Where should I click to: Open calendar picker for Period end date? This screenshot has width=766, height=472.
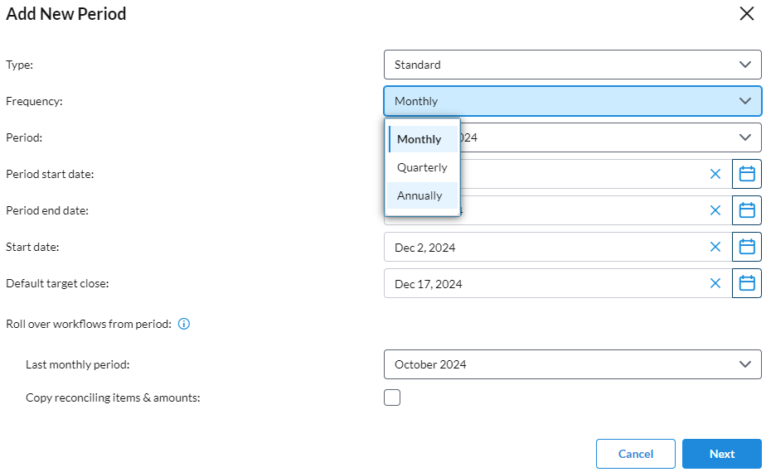[x=746, y=210]
